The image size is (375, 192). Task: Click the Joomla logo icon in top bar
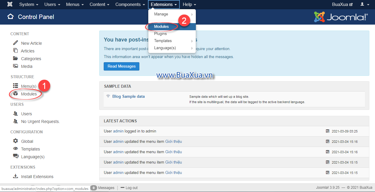(x=10, y=4)
